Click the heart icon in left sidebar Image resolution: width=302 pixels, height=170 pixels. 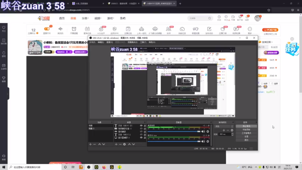[4, 27]
